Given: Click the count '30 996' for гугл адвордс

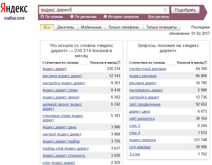Looking at the screenshot, I should tap(201, 147).
